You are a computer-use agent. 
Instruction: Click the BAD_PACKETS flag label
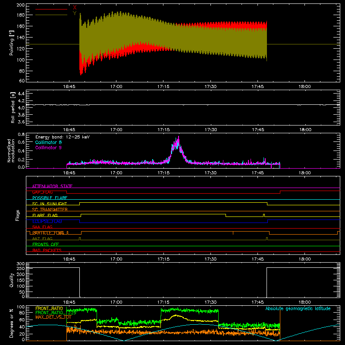coord(47,250)
